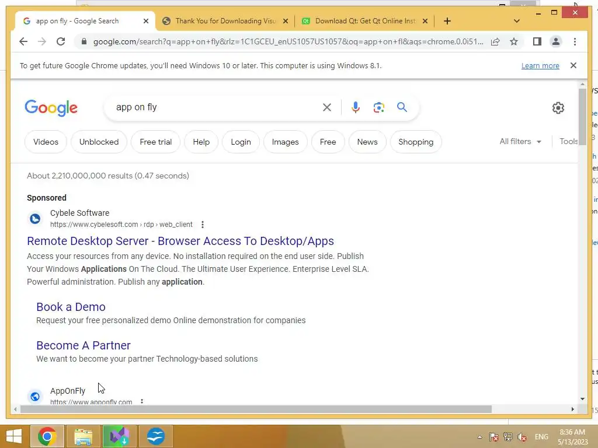
Task: Open the Chrome profile avatar
Action: [556, 41]
